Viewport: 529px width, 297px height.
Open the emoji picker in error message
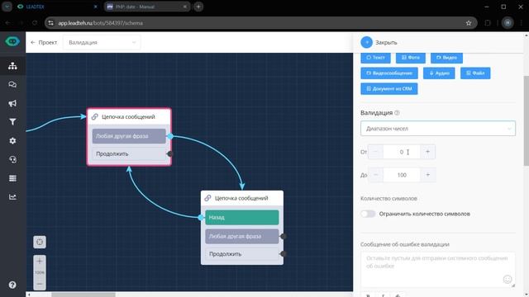point(508,279)
